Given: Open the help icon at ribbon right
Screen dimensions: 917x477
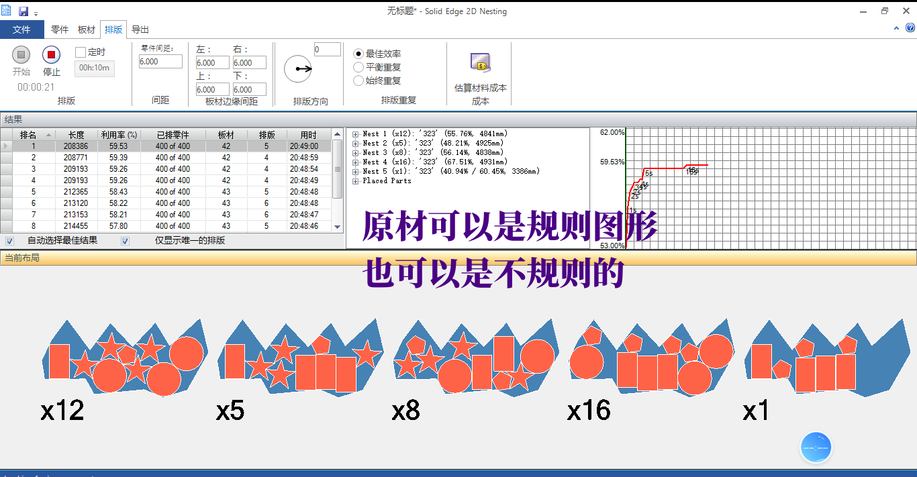Looking at the screenshot, I should point(910,28).
